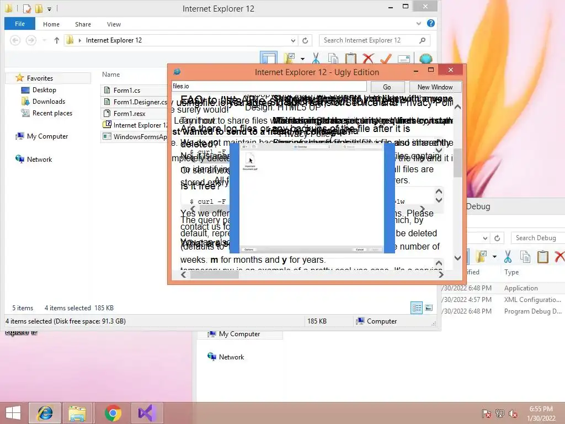This screenshot has width=565, height=424.
Task: Click the globe icon at end of top folder toolbar
Action: (425, 59)
